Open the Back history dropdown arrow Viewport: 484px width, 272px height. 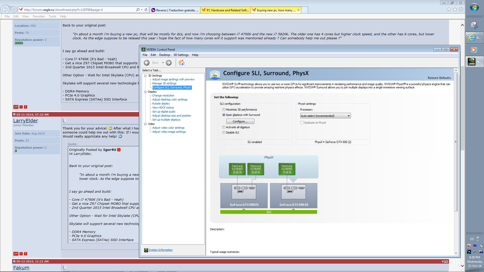click(163, 63)
